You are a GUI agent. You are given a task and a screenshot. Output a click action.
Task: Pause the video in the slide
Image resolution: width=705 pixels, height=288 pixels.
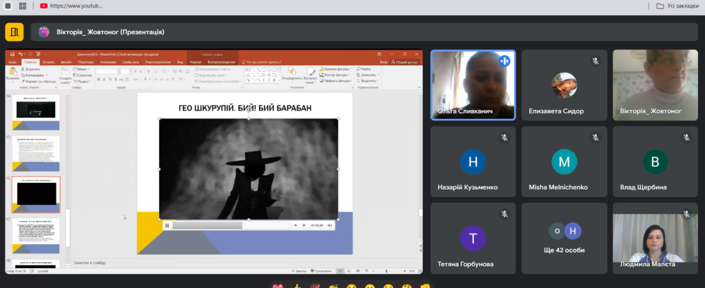167,225
